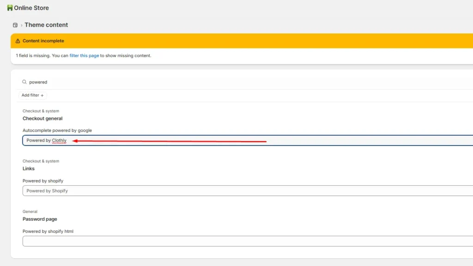Open the Add filter button
The width and height of the screenshot is (473, 266).
click(x=33, y=95)
